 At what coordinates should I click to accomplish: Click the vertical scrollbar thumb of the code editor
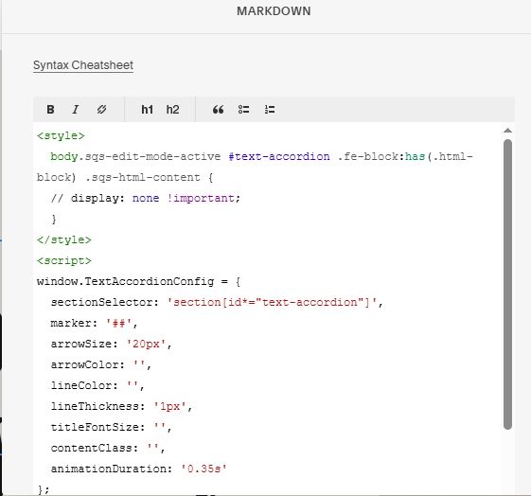pyautogui.click(x=507, y=284)
